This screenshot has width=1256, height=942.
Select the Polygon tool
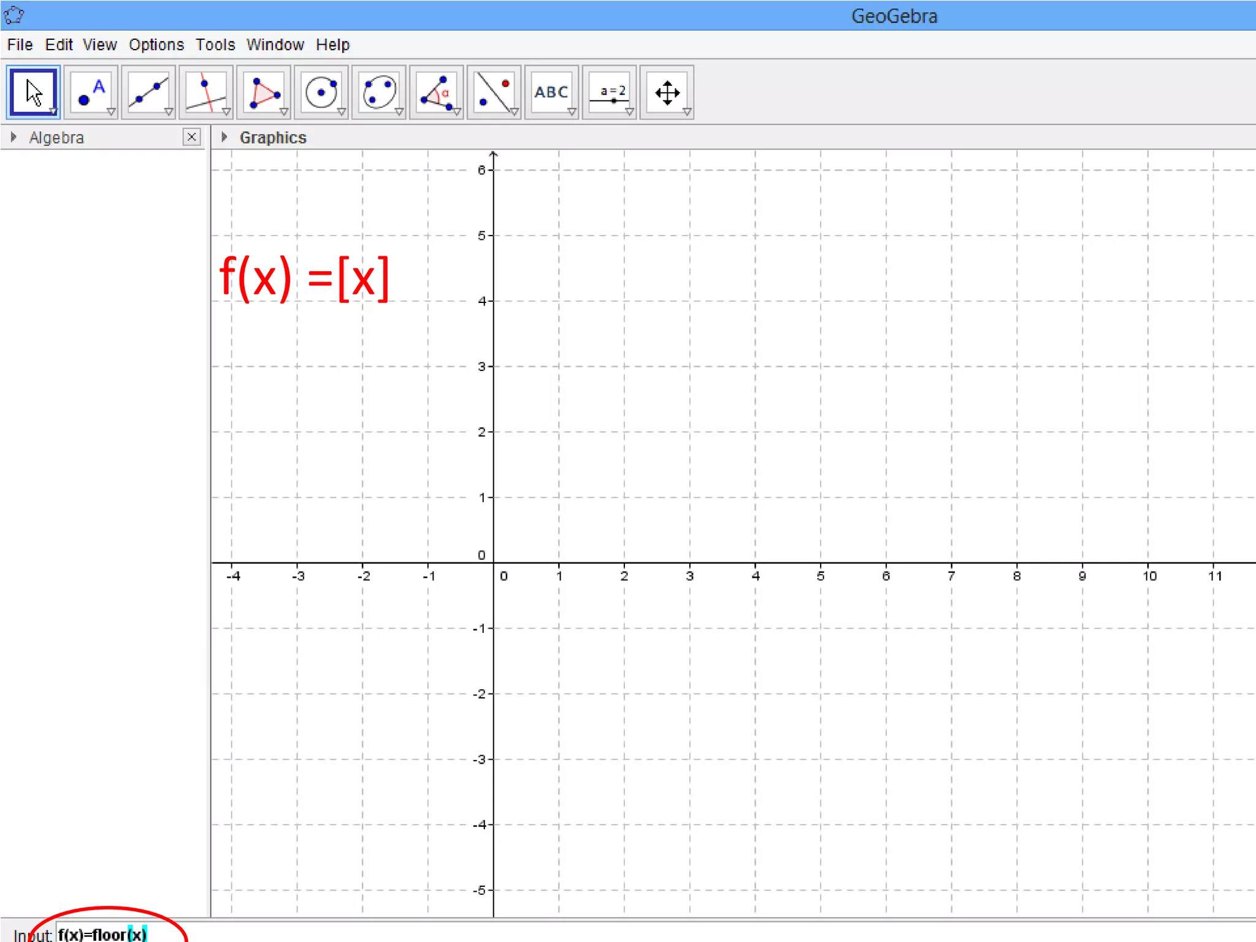264,93
